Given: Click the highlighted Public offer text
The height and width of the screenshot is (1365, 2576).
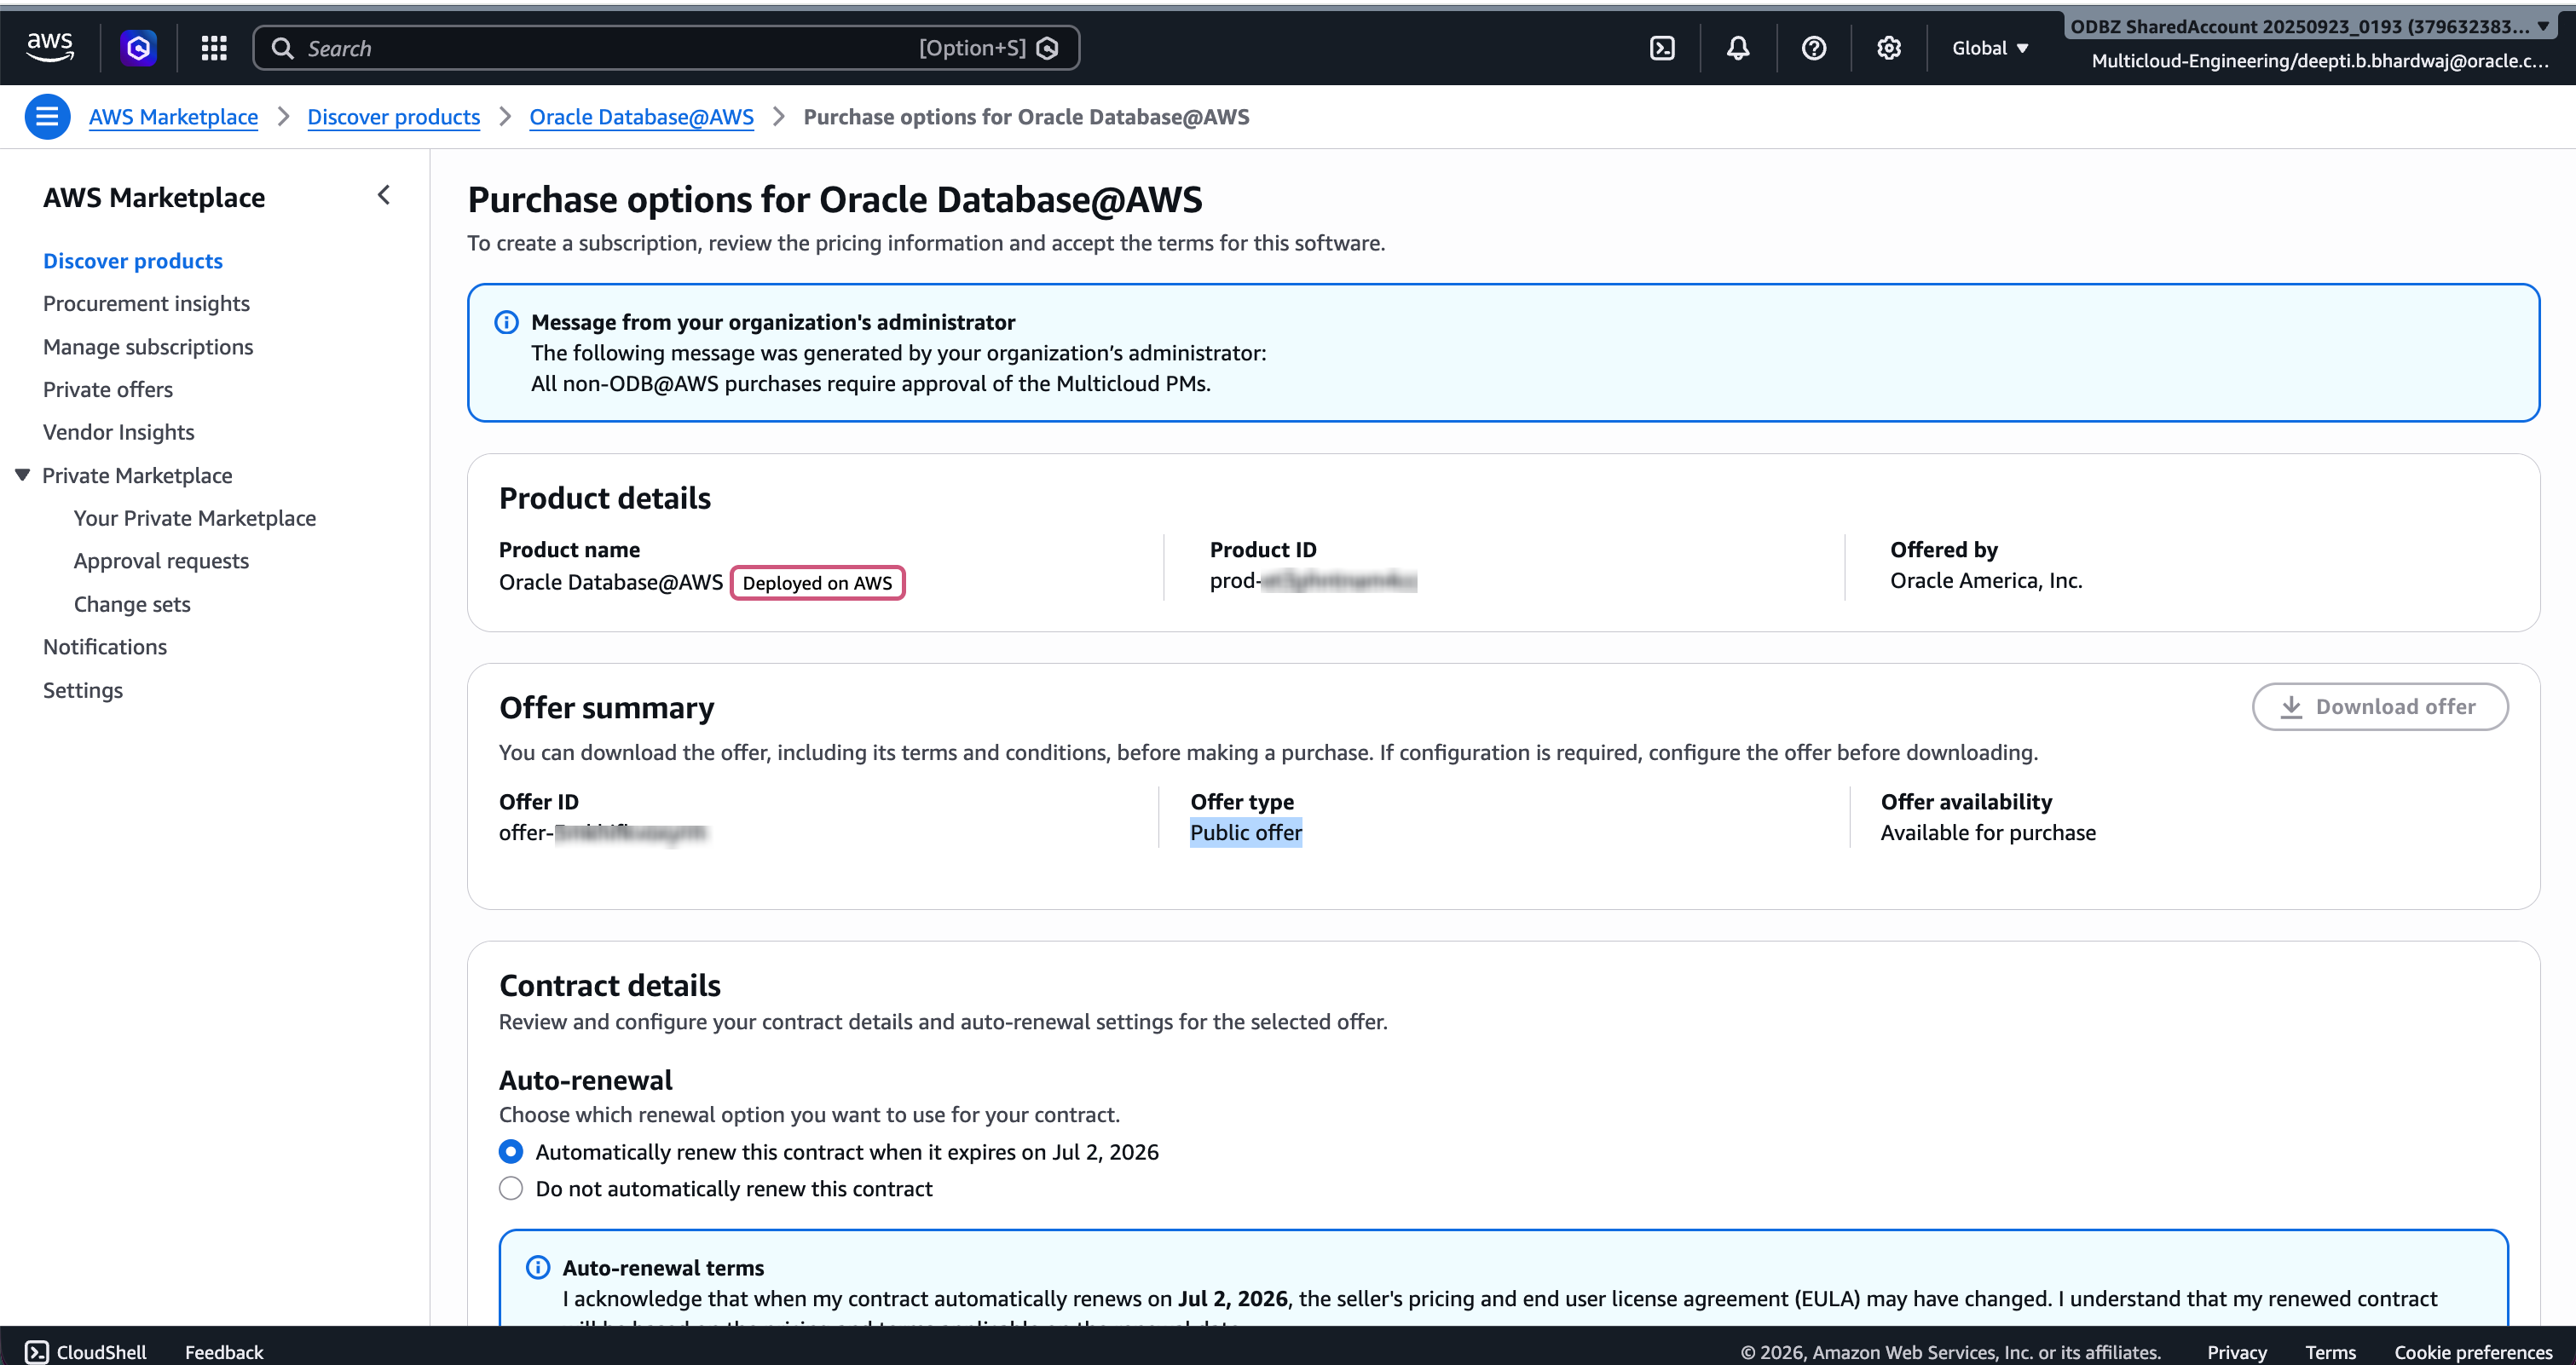Looking at the screenshot, I should (1246, 832).
